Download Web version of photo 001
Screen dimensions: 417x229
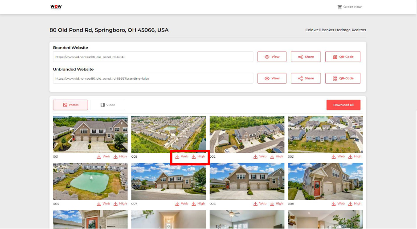(x=103, y=157)
